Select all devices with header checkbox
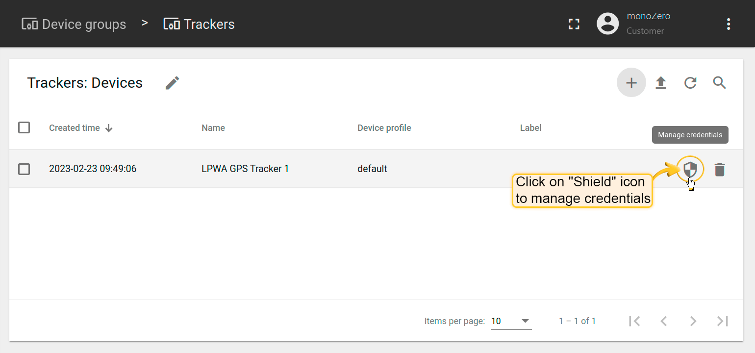Screen dimensions: 755x353 coord(24,127)
